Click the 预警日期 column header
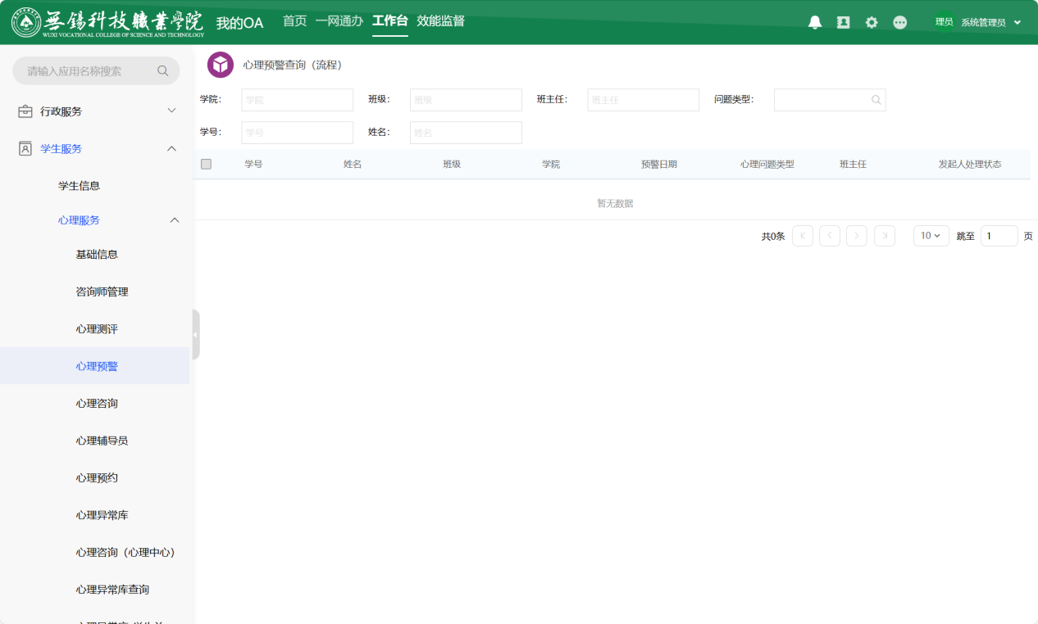The image size is (1038, 624). [659, 165]
